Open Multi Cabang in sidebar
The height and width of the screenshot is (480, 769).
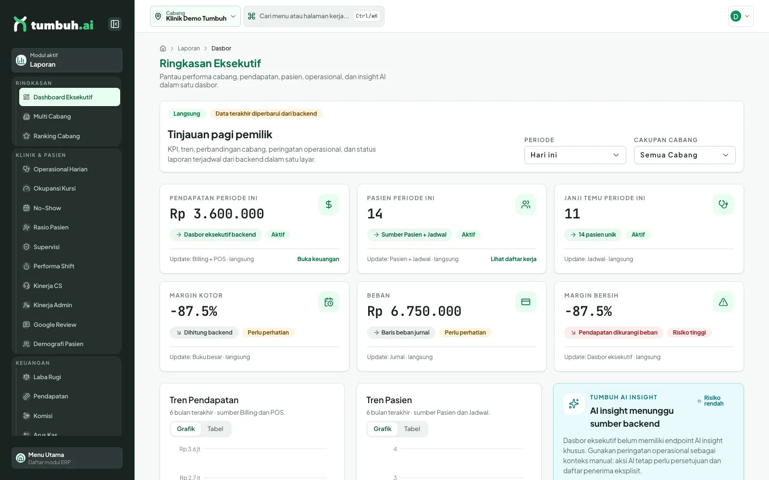[x=70, y=116]
